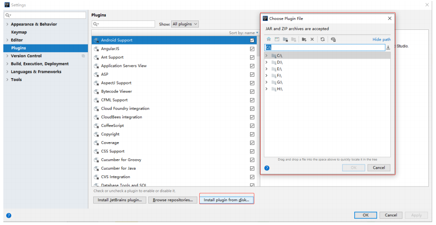This screenshot has width=436, height=225.
Task: Click the Android Support plugin icon
Action: (x=97, y=40)
